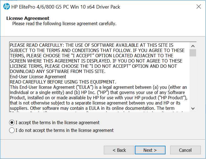Image resolution: width=206 pixels, height=159 pixels.
Task: Click the license text scroll down arrow
Action: (193, 108)
